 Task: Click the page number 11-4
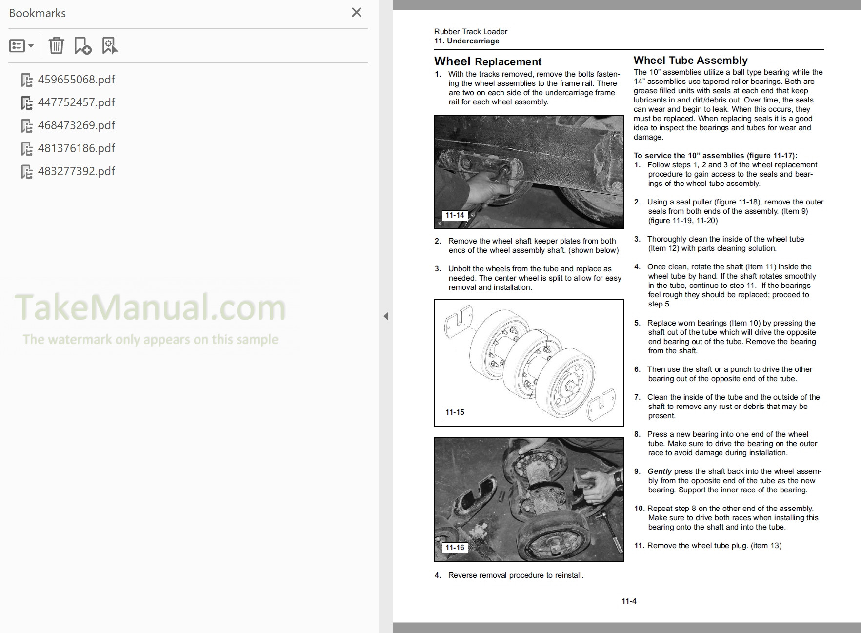point(628,601)
